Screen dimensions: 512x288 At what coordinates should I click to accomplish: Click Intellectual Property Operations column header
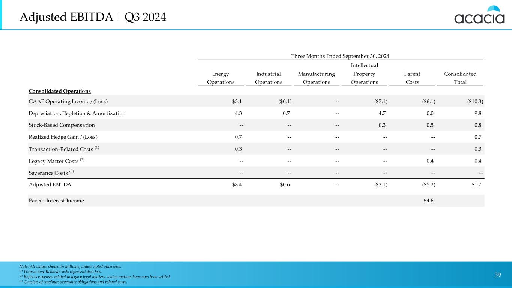(364, 74)
